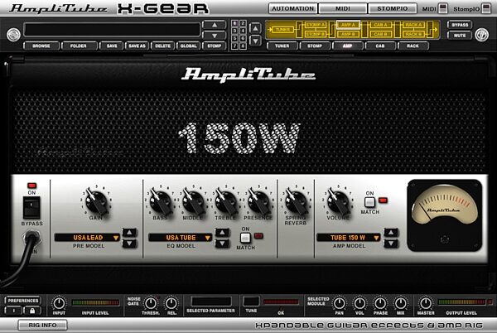This screenshot has height=333, width=497.
Task: Switch to the STOMP module tab
Action: coord(315,46)
